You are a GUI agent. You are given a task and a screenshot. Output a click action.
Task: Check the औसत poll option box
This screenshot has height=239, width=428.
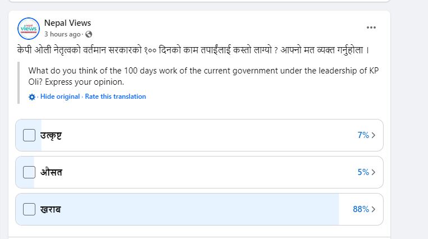click(x=29, y=172)
